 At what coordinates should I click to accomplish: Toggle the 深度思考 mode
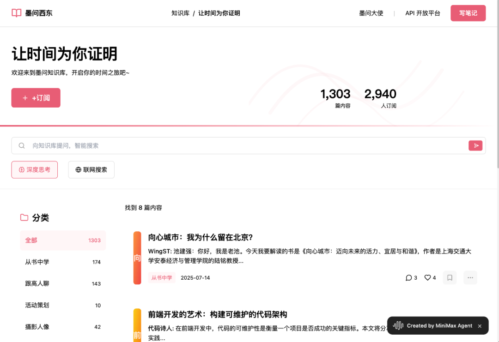(x=34, y=170)
